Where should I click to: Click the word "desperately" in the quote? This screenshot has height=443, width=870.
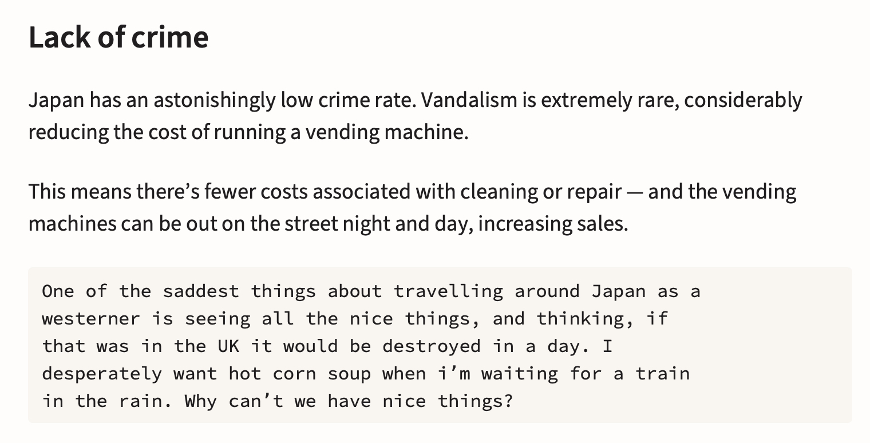tap(102, 374)
